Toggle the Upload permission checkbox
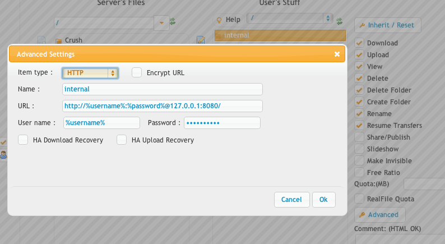 click(x=359, y=54)
